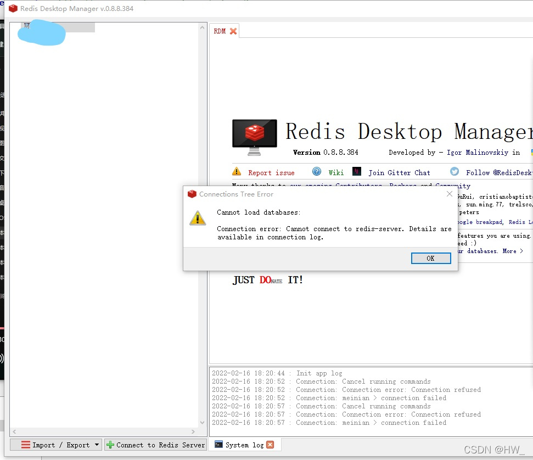Expand the server entry in the connections tree

tap(26, 26)
